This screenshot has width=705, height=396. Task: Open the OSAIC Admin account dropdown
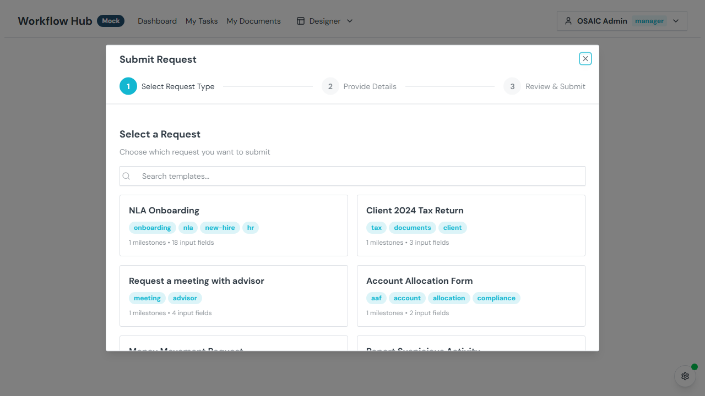tap(676, 21)
